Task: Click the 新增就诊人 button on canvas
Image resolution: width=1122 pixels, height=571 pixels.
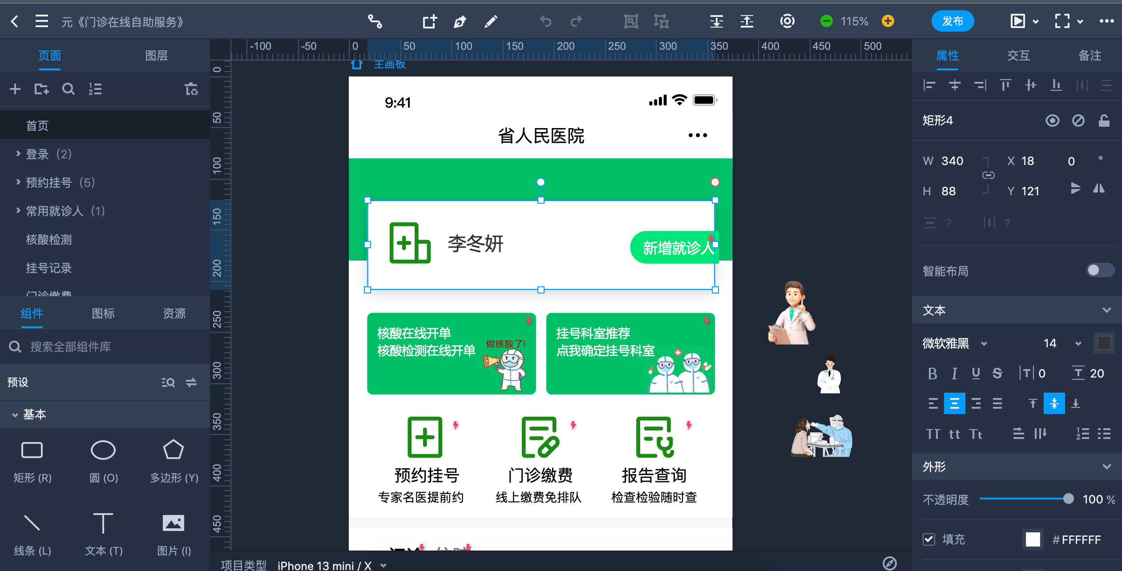Action: coord(674,248)
